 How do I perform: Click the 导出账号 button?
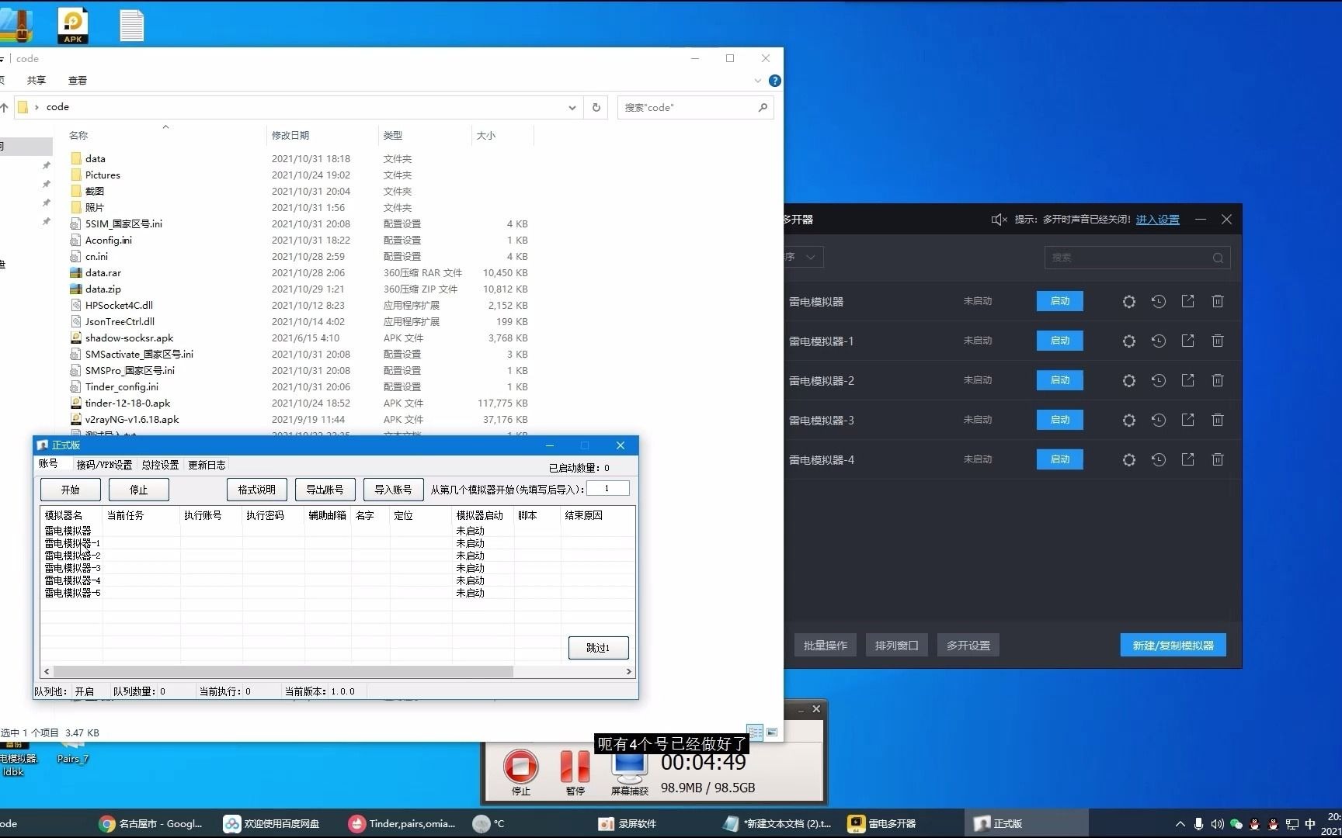pos(325,490)
